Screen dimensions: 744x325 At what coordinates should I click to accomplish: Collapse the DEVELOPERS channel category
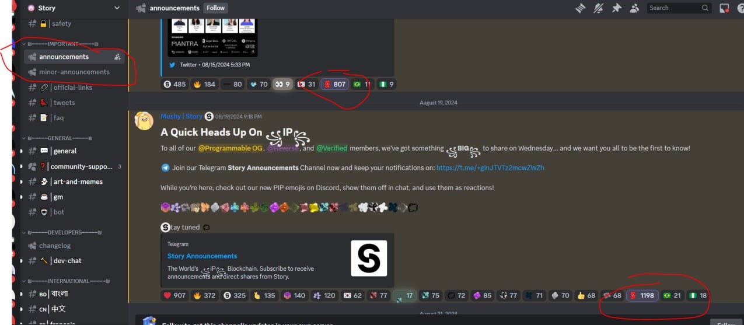[x=64, y=232]
